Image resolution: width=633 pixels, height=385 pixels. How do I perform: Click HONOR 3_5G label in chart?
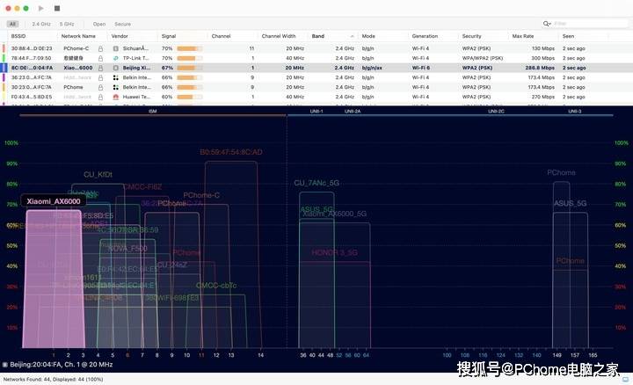click(x=334, y=252)
